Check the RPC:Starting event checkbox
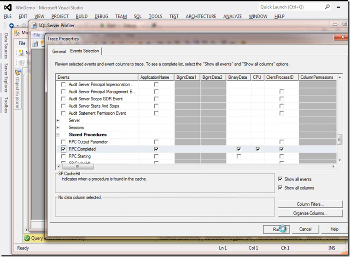 pyautogui.click(x=64, y=156)
